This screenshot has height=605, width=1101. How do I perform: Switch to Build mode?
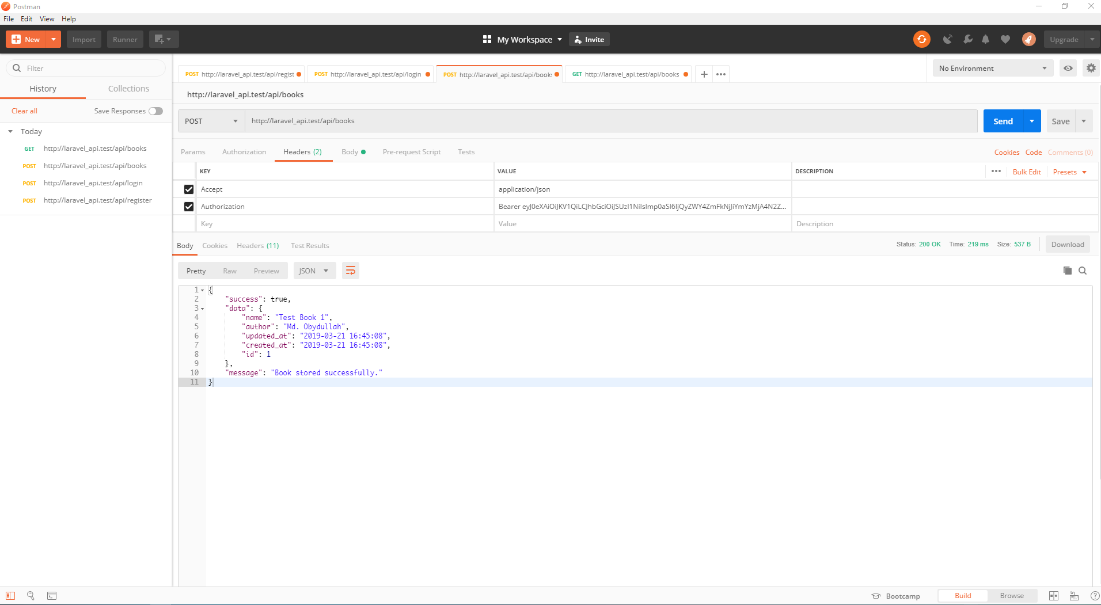point(963,596)
